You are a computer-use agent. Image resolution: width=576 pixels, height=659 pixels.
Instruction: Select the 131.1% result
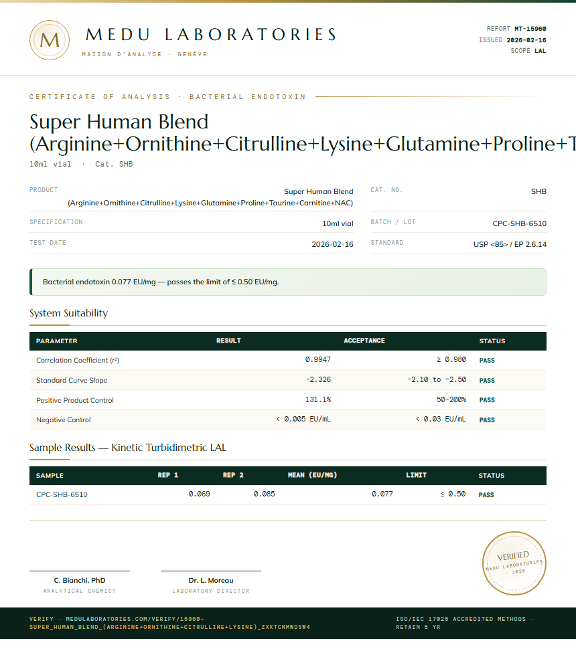coord(318,399)
